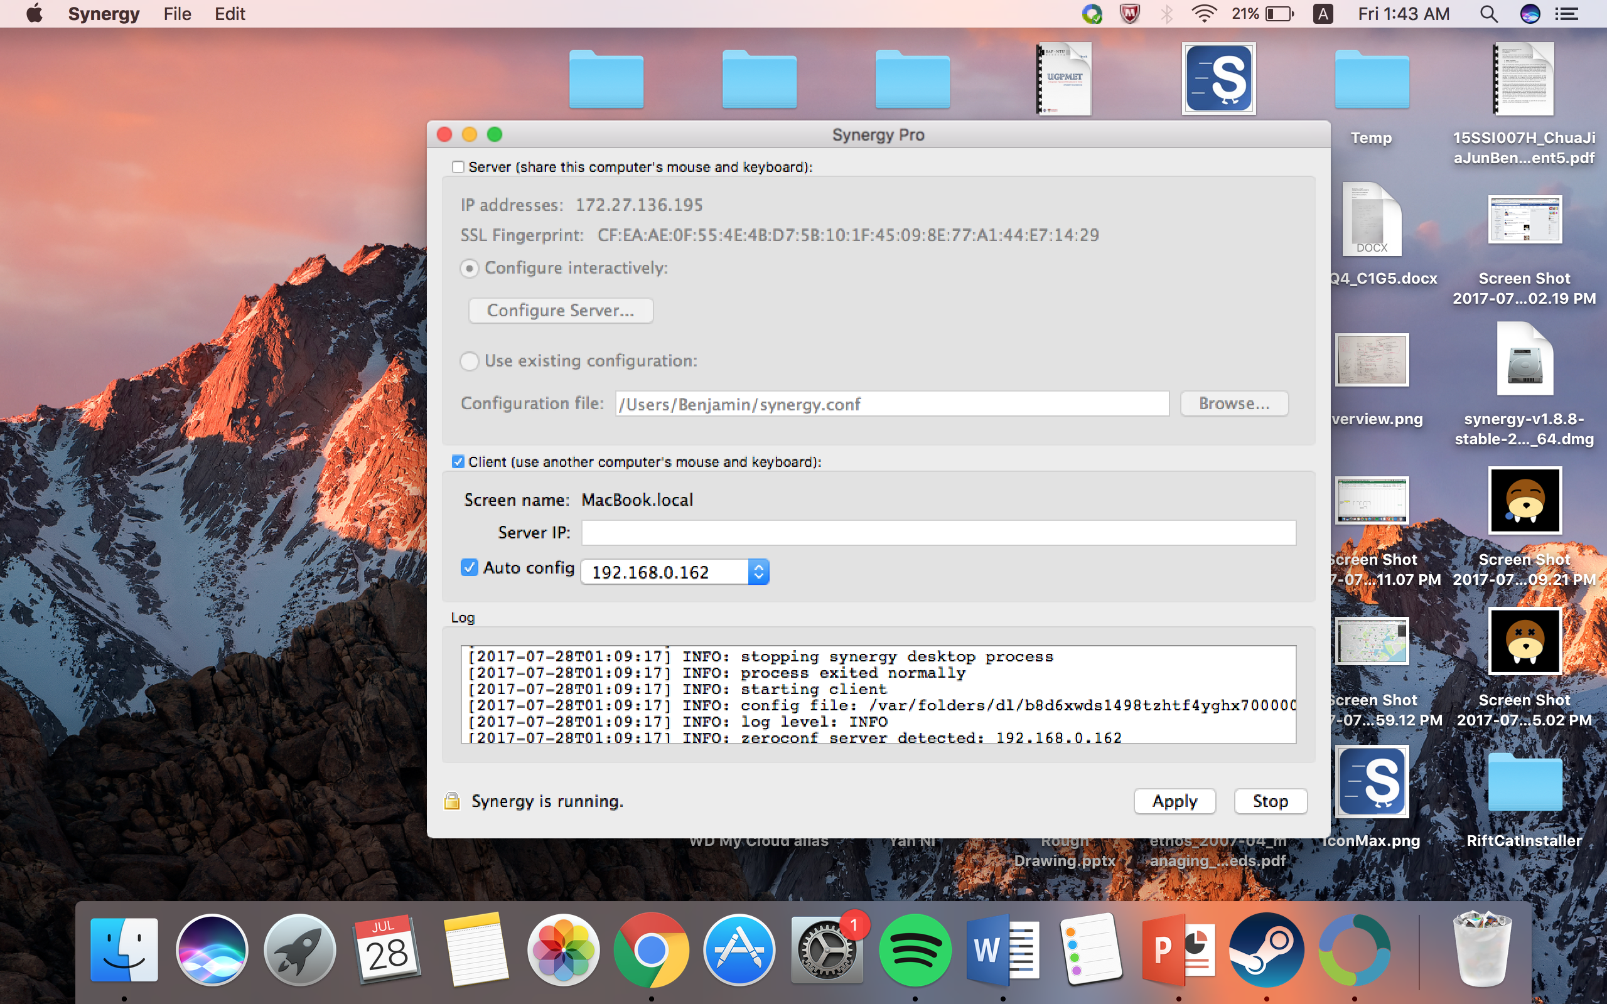Click the Browse... button
Screen dimensions: 1607x1004
point(1233,403)
